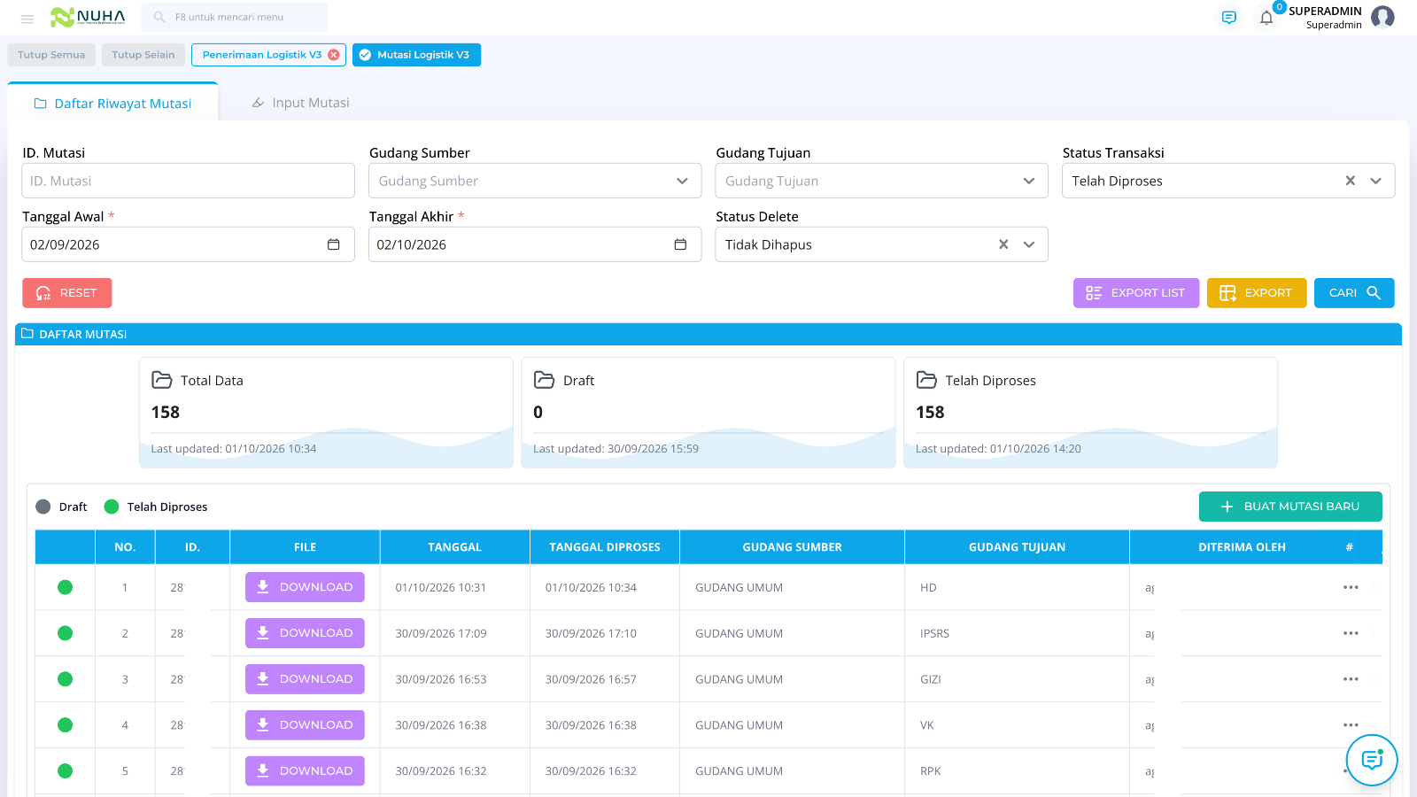Open row 4 action menu dots
The height and width of the screenshot is (797, 1417).
[1351, 725]
